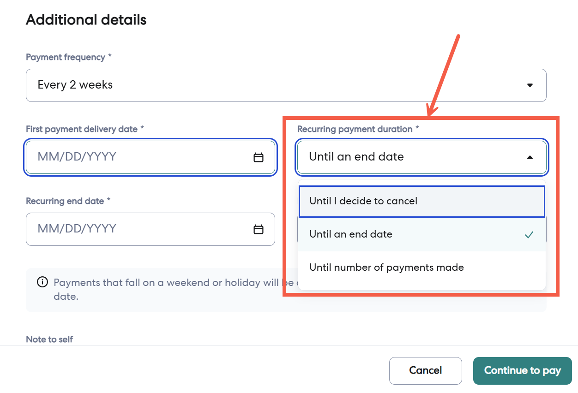Expand the Payment frequency dropdown arrow
The width and height of the screenshot is (578, 393).
[x=530, y=85]
